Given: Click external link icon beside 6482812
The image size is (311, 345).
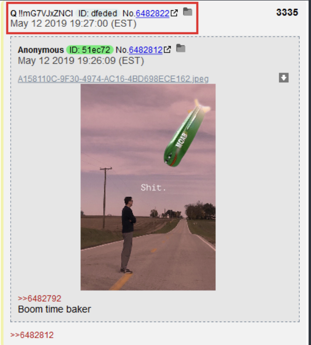Looking at the screenshot, I should point(167,50).
